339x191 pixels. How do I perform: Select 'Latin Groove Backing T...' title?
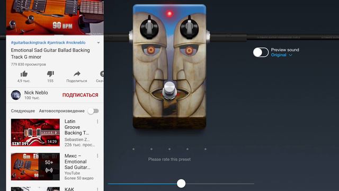coord(76,127)
